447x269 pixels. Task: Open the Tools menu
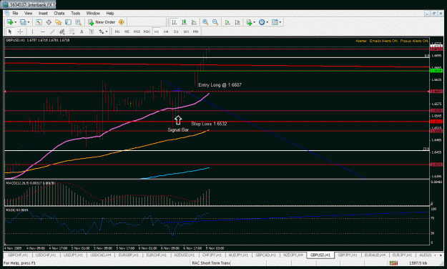75,13
